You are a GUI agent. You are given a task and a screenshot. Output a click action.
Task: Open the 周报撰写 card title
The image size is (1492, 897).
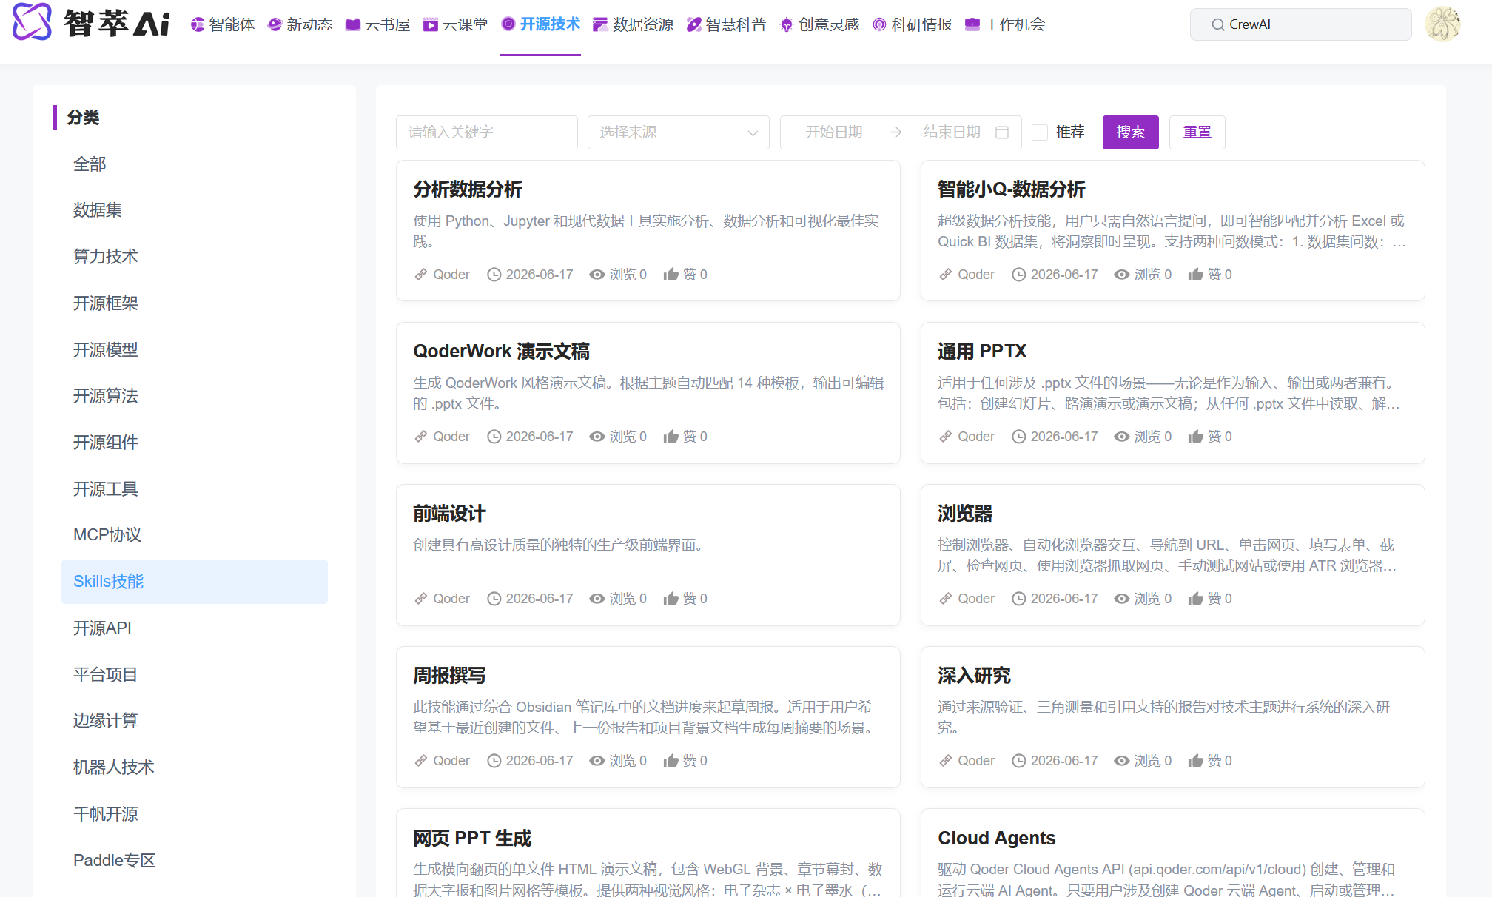[x=449, y=676]
